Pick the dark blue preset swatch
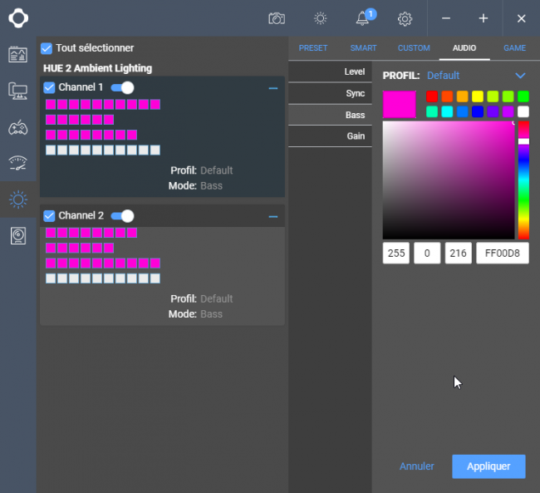The width and height of the screenshot is (540, 493). click(478, 111)
